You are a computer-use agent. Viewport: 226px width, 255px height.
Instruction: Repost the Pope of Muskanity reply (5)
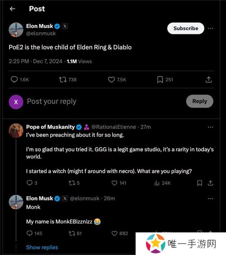click(74, 183)
